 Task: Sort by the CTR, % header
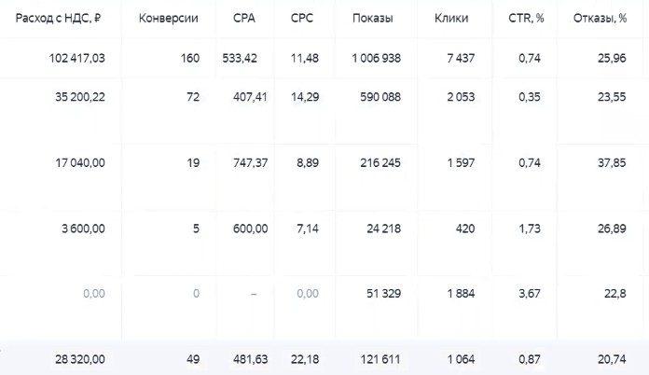(x=527, y=19)
